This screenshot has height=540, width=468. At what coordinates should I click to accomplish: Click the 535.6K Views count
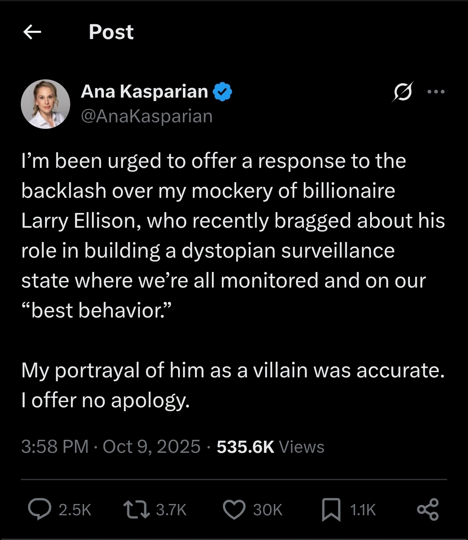click(270, 447)
